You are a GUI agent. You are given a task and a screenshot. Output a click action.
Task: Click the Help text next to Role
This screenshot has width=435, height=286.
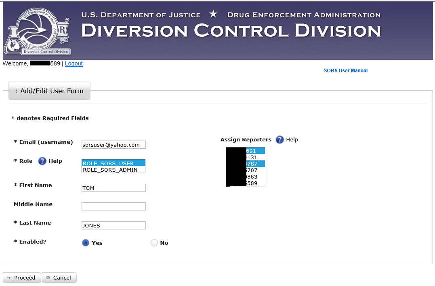pyautogui.click(x=55, y=161)
